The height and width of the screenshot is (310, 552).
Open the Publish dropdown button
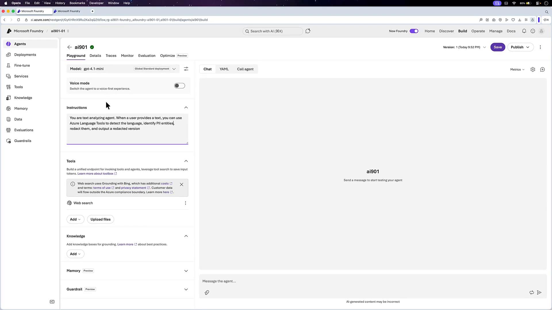tap(520, 47)
